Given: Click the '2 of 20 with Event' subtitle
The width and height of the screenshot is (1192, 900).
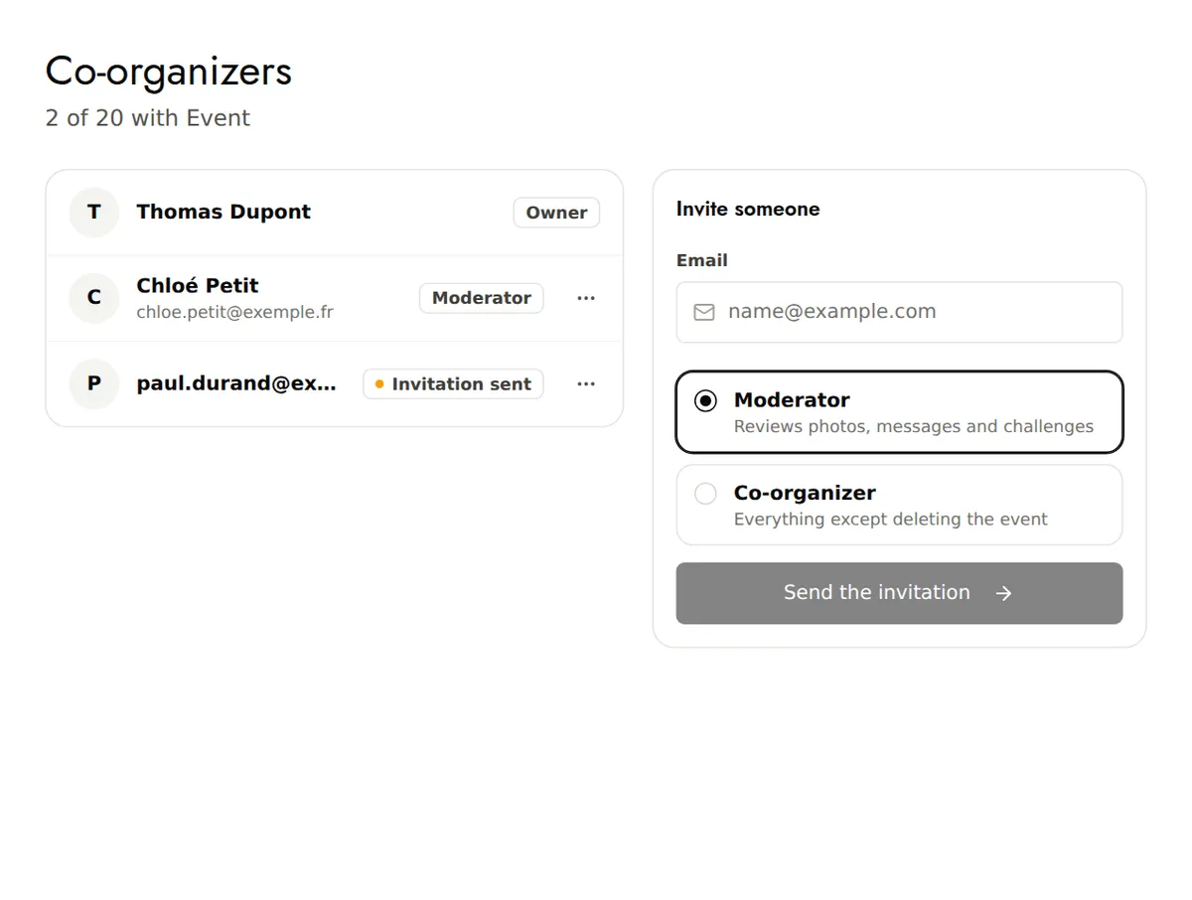Looking at the screenshot, I should pos(148,118).
